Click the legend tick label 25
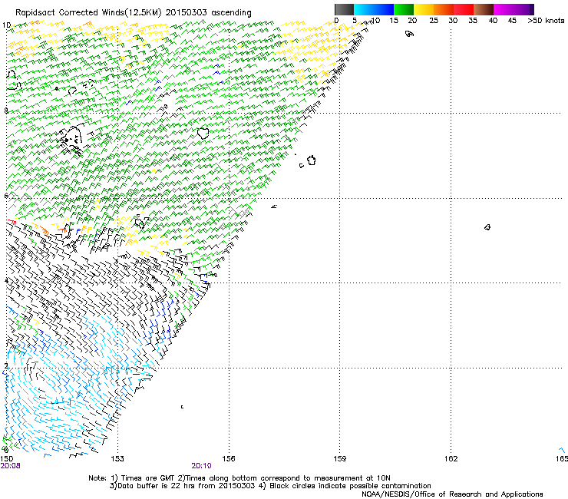Image resolution: width=568 pixels, height=499 pixels. pos(434,21)
